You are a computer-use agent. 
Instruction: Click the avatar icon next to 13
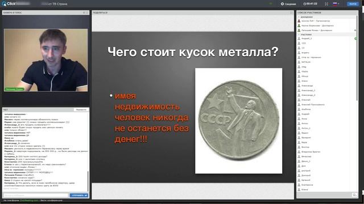tap(299, 48)
